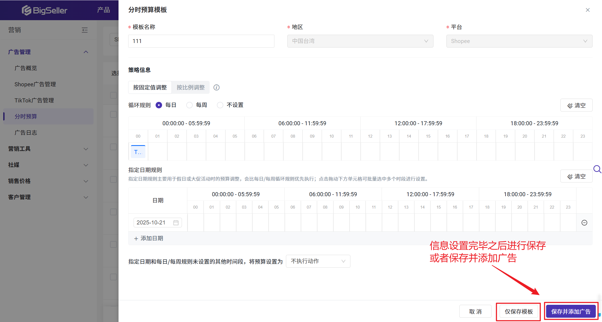Image resolution: width=602 pixels, height=322 pixels.
Task: Collapse the marketing sidebar menu icon
Action: coord(85,30)
